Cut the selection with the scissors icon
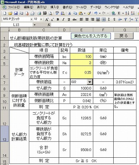Image resolution: width=139 pixels, height=165 pixels. pos(69,13)
